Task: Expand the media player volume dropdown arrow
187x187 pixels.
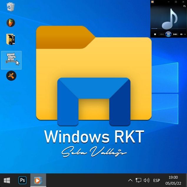Action: pos(185,34)
